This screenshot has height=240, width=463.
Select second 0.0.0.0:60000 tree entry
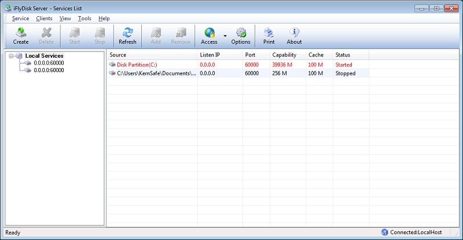point(49,70)
